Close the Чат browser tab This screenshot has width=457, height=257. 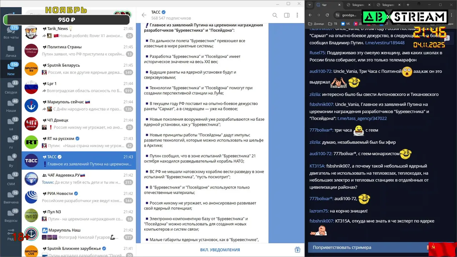pyautogui.click(x=339, y=5)
